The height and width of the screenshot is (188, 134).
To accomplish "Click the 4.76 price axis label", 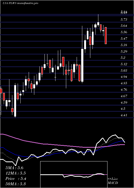I will point(124,89).
